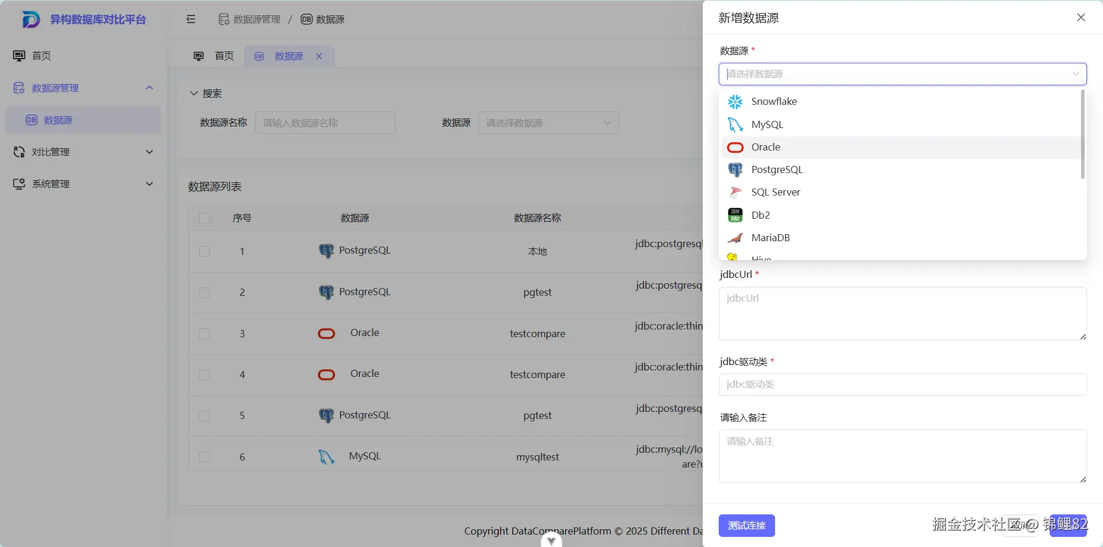Click the 数据源管理 breadcrumb link

[257, 20]
